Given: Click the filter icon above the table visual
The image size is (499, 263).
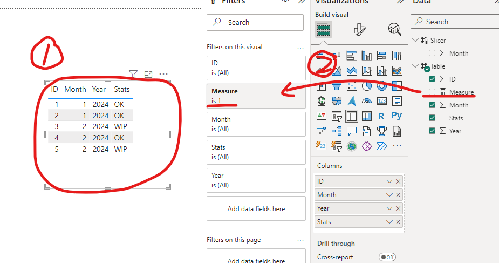Looking at the screenshot, I should click(133, 74).
